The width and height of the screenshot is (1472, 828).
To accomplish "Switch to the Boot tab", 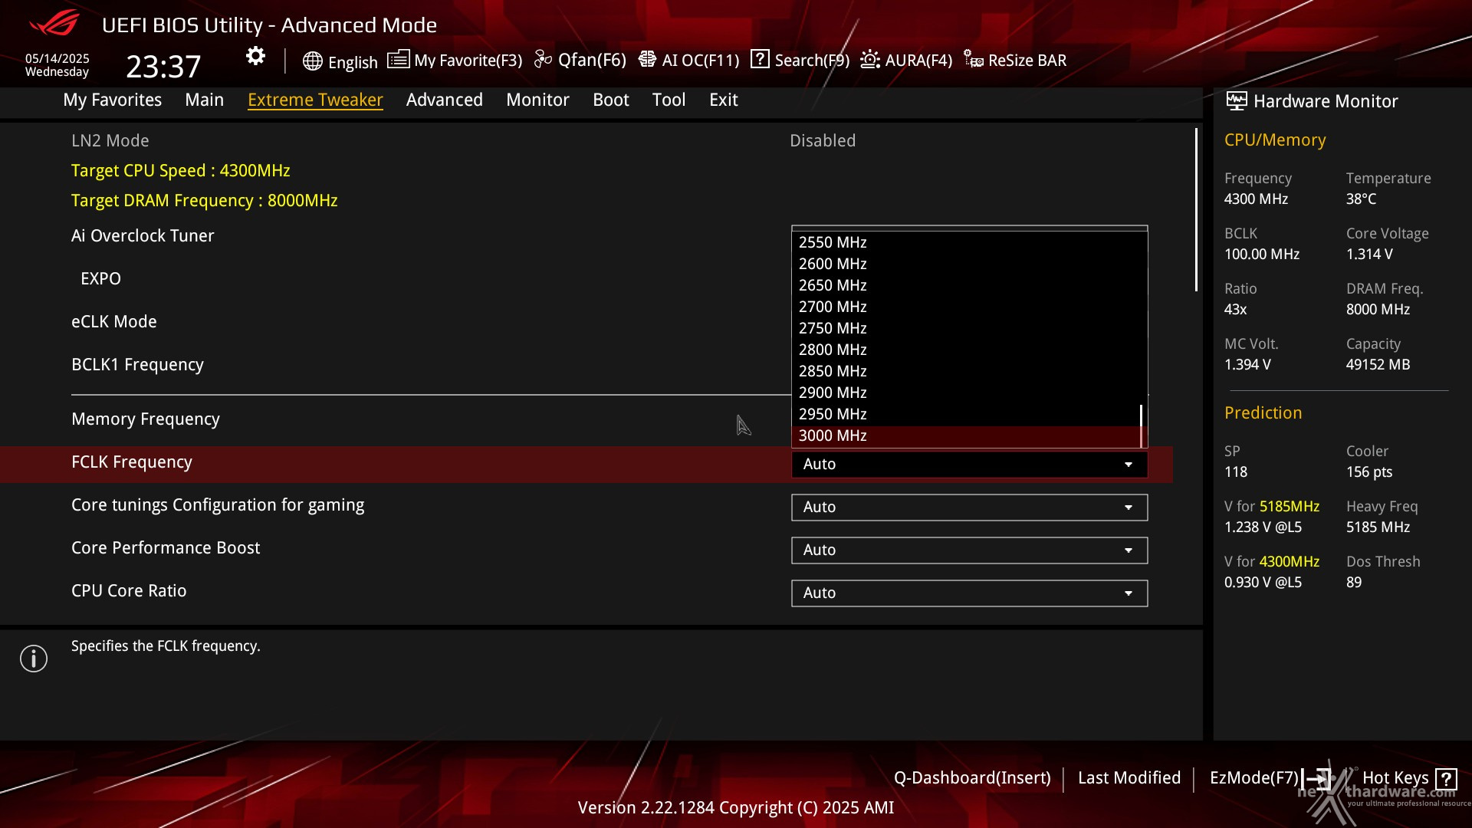I will tap(611, 100).
